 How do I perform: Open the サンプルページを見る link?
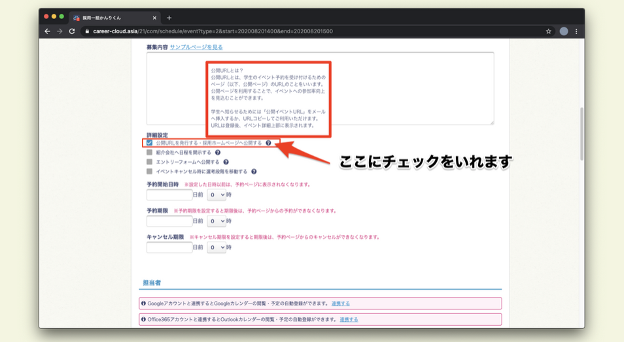[196, 47]
